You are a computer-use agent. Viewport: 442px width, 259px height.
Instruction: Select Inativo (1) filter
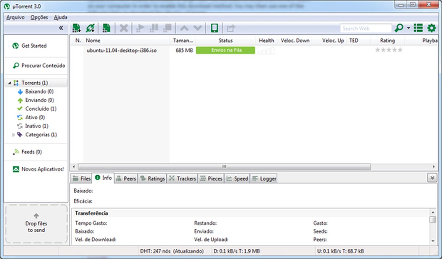(x=36, y=126)
